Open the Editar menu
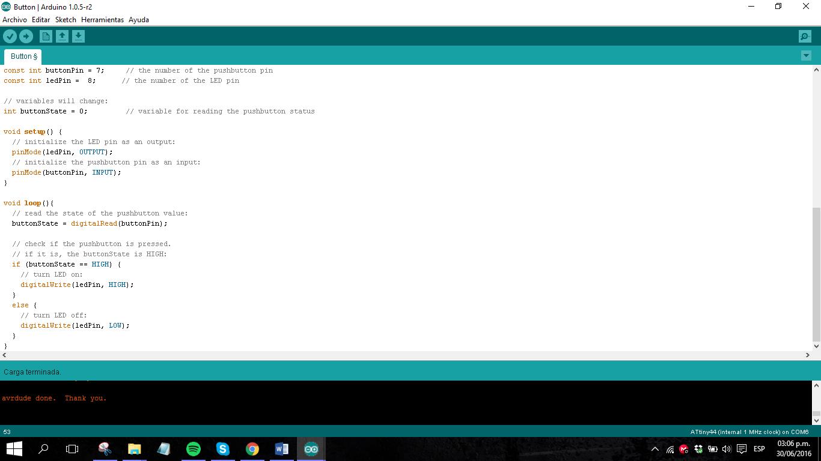 click(41, 20)
